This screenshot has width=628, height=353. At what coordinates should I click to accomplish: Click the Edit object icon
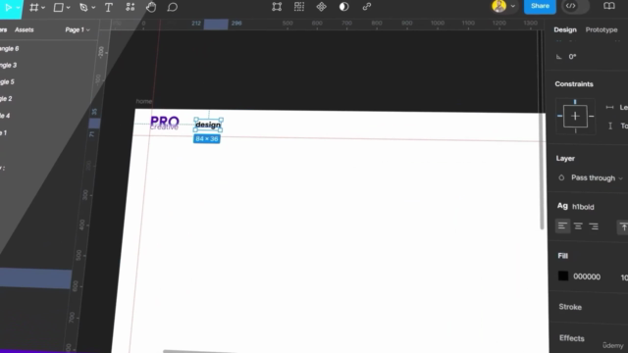[x=277, y=7]
